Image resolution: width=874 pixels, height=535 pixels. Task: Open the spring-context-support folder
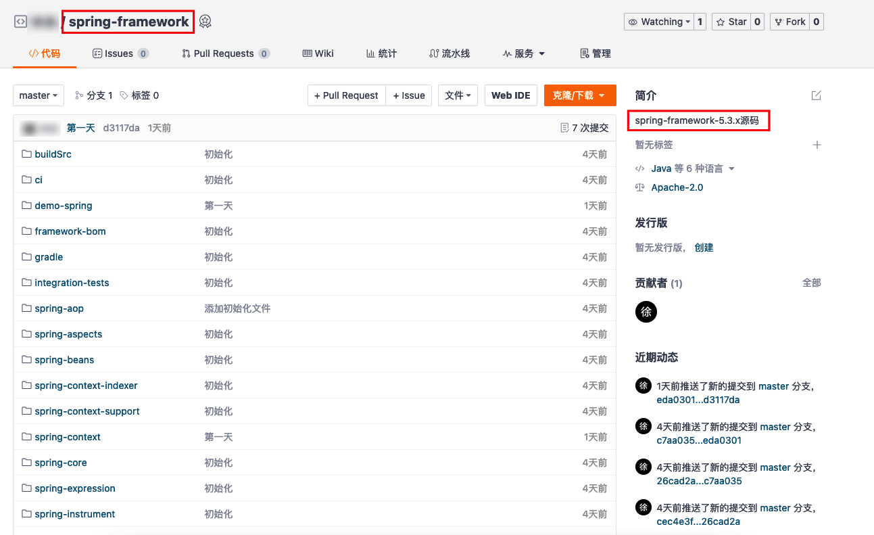point(87,411)
